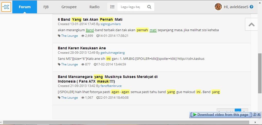Open thread Band Mancanegara yang Musiknya Sukses
The width and height of the screenshot is (262, 125).
click(108, 79)
